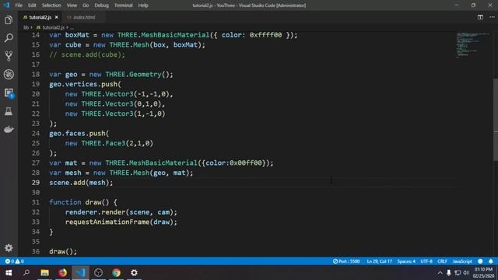Viewport: 498px width, 280px height.
Task: Click the breadcrumb ellipsis symbol segment
Action: 72,28
